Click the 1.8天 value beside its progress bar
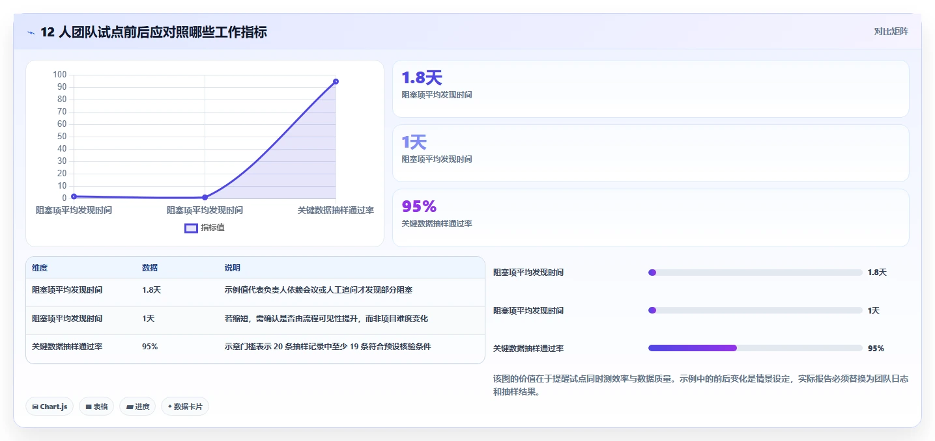 point(877,273)
